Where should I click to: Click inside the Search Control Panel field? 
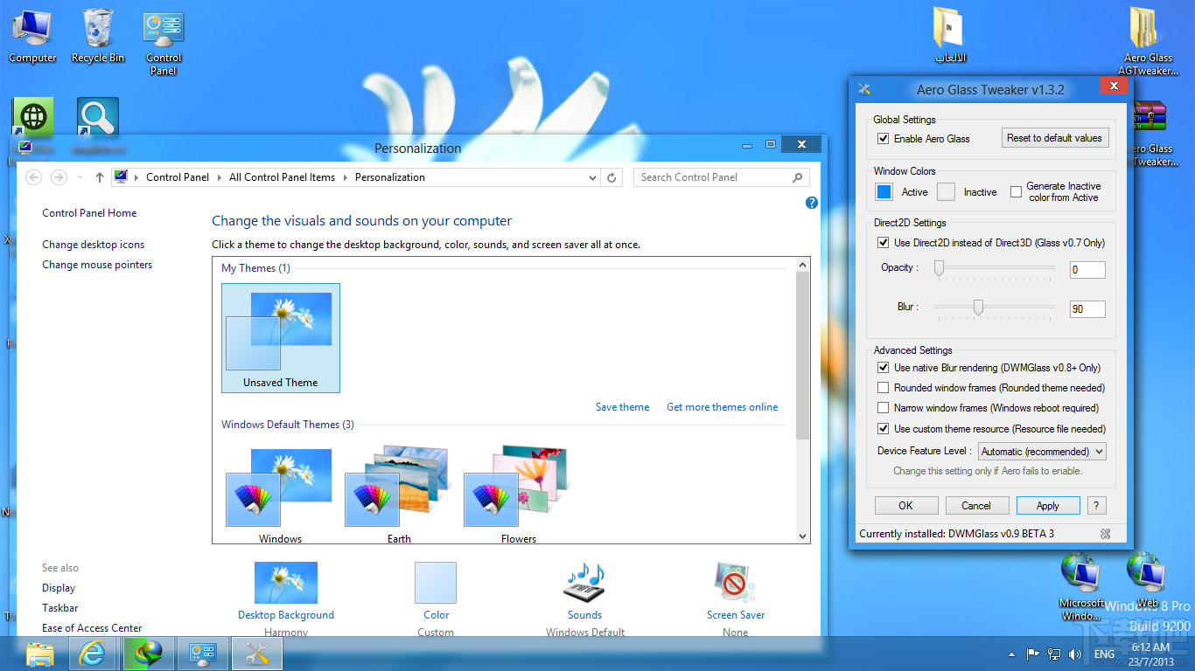[x=710, y=176]
